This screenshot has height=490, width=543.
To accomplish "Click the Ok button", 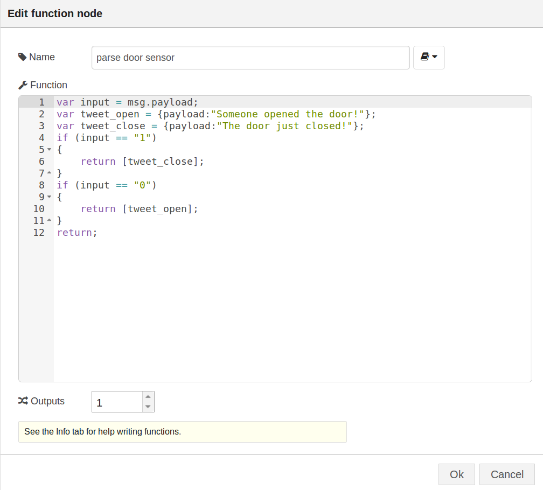I will [x=456, y=474].
